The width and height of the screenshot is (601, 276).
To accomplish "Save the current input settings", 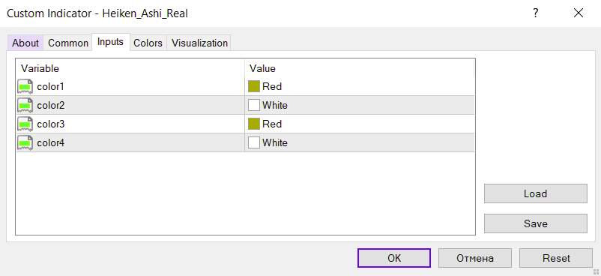I will (536, 223).
